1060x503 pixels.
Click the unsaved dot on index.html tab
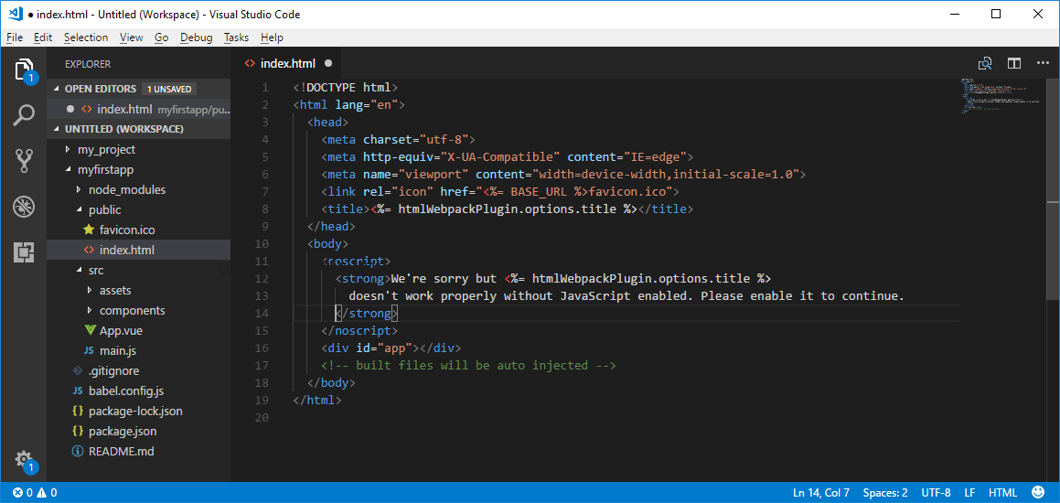[328, 63]
